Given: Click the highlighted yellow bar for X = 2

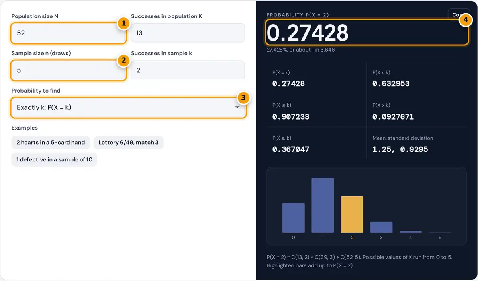Looking at the screenshot, I should coord(352,214).
